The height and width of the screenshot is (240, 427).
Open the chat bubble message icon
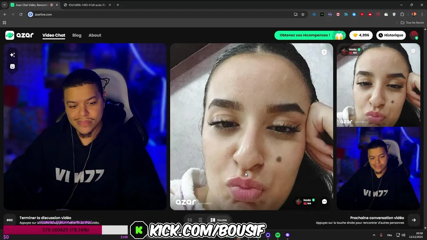(x=324, y=201)
